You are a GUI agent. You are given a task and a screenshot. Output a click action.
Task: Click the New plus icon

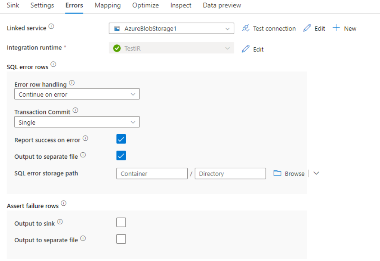(x=336, y=28)
